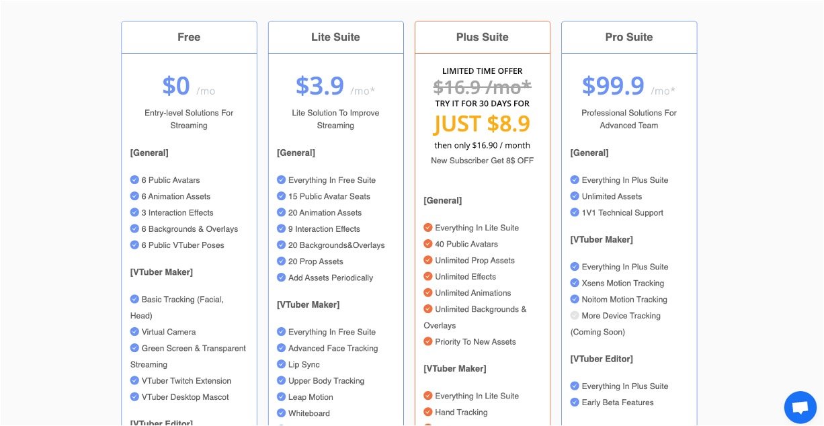Click check icon beside Virtual Camera
824x426 pixels.
pos(134,332)
